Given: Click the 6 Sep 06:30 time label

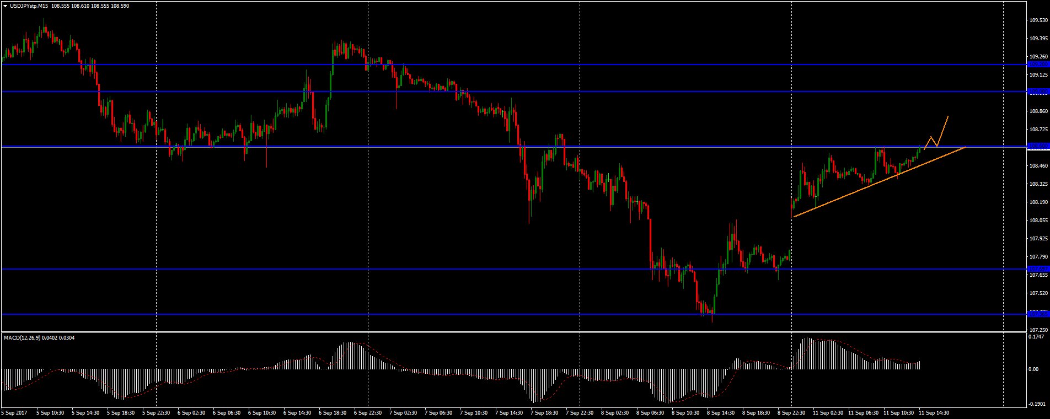Looking at the screenshot, I should (x=227, y=412).
